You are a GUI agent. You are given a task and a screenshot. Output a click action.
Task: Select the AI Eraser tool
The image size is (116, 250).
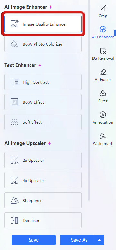(x=103, y=75)
